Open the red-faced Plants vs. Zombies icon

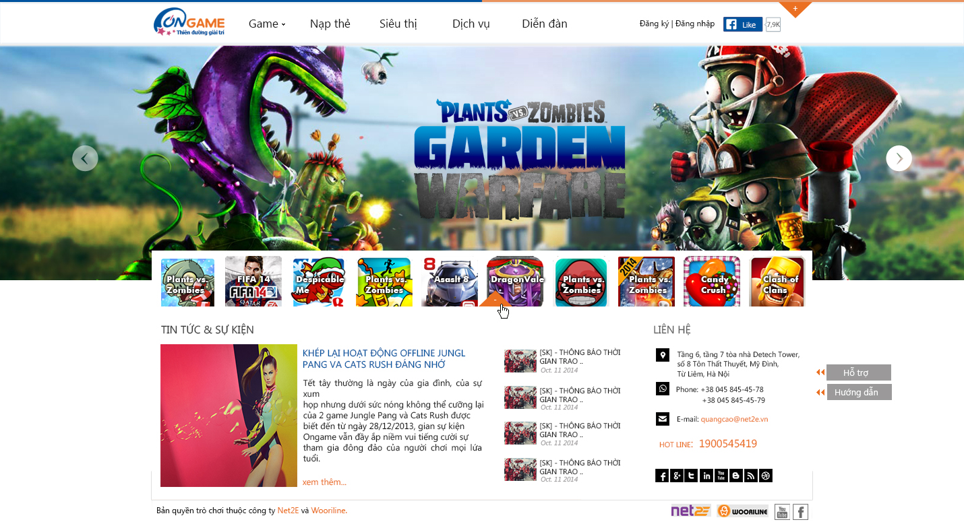coord(581,282)
